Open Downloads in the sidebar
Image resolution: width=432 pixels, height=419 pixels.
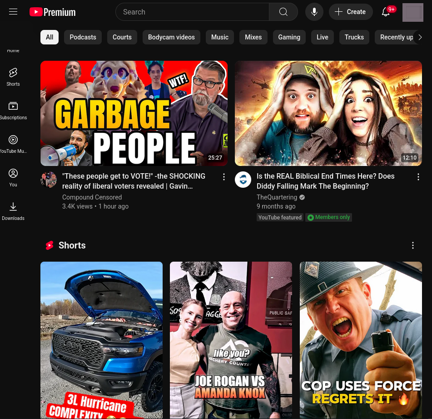(x=13, y=211)
